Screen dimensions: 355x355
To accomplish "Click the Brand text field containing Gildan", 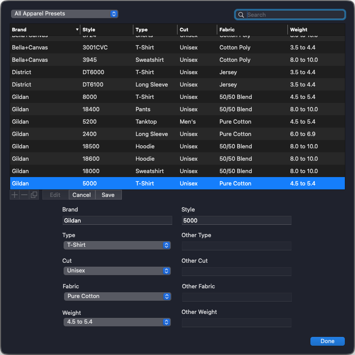I will (117, 220).
